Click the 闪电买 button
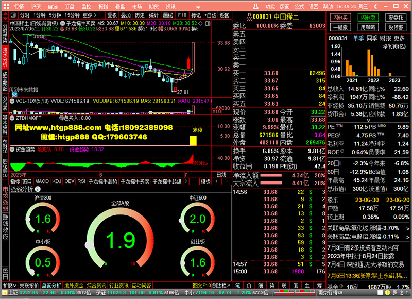Screen dimensions: 412x299 coord(340,18)
